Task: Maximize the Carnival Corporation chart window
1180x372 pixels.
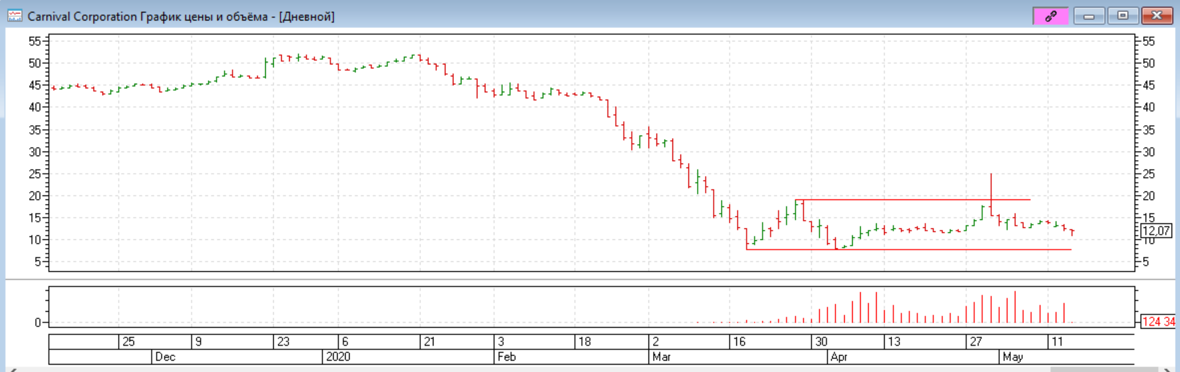Action: point(1122,16)
